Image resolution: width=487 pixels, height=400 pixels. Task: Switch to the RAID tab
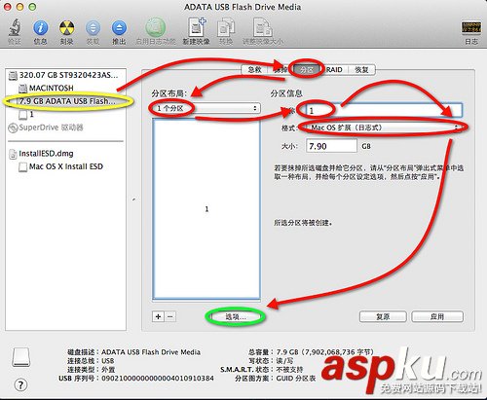[x=334, y=69]
